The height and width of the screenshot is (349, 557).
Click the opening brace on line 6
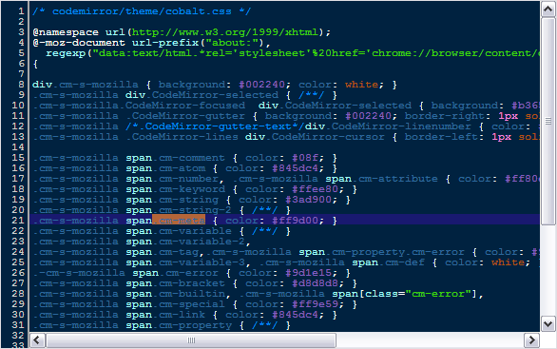35,64
